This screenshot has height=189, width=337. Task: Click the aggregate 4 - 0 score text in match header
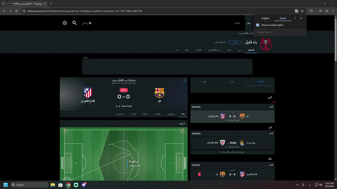124,106
